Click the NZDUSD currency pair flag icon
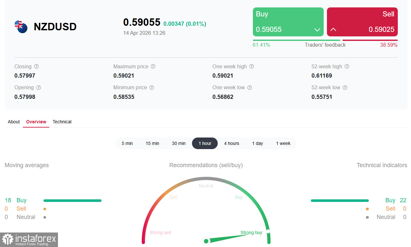Screen dimensions: 411x247 coord(21,26)
